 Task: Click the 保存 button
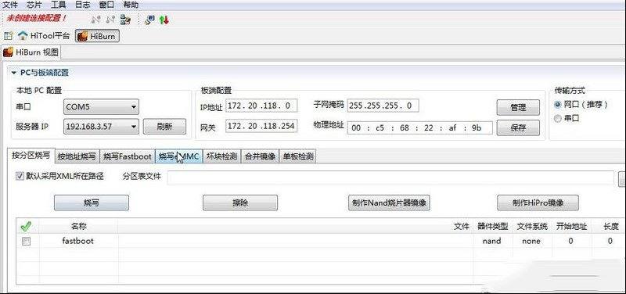(518, 128)
